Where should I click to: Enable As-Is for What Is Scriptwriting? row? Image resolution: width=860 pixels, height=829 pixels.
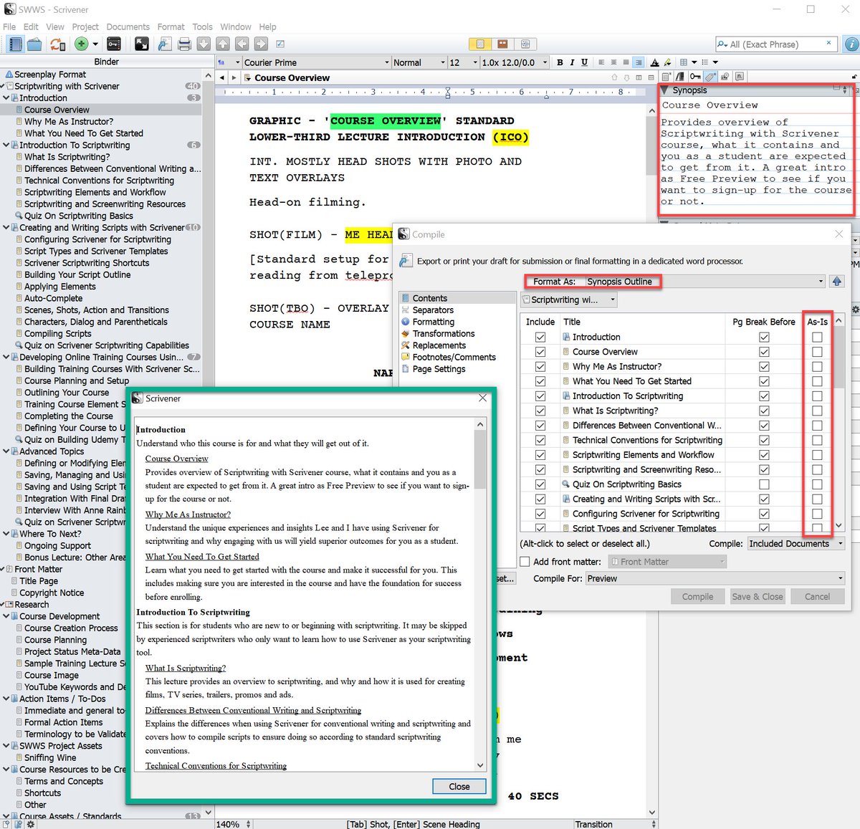click(817, 411)
